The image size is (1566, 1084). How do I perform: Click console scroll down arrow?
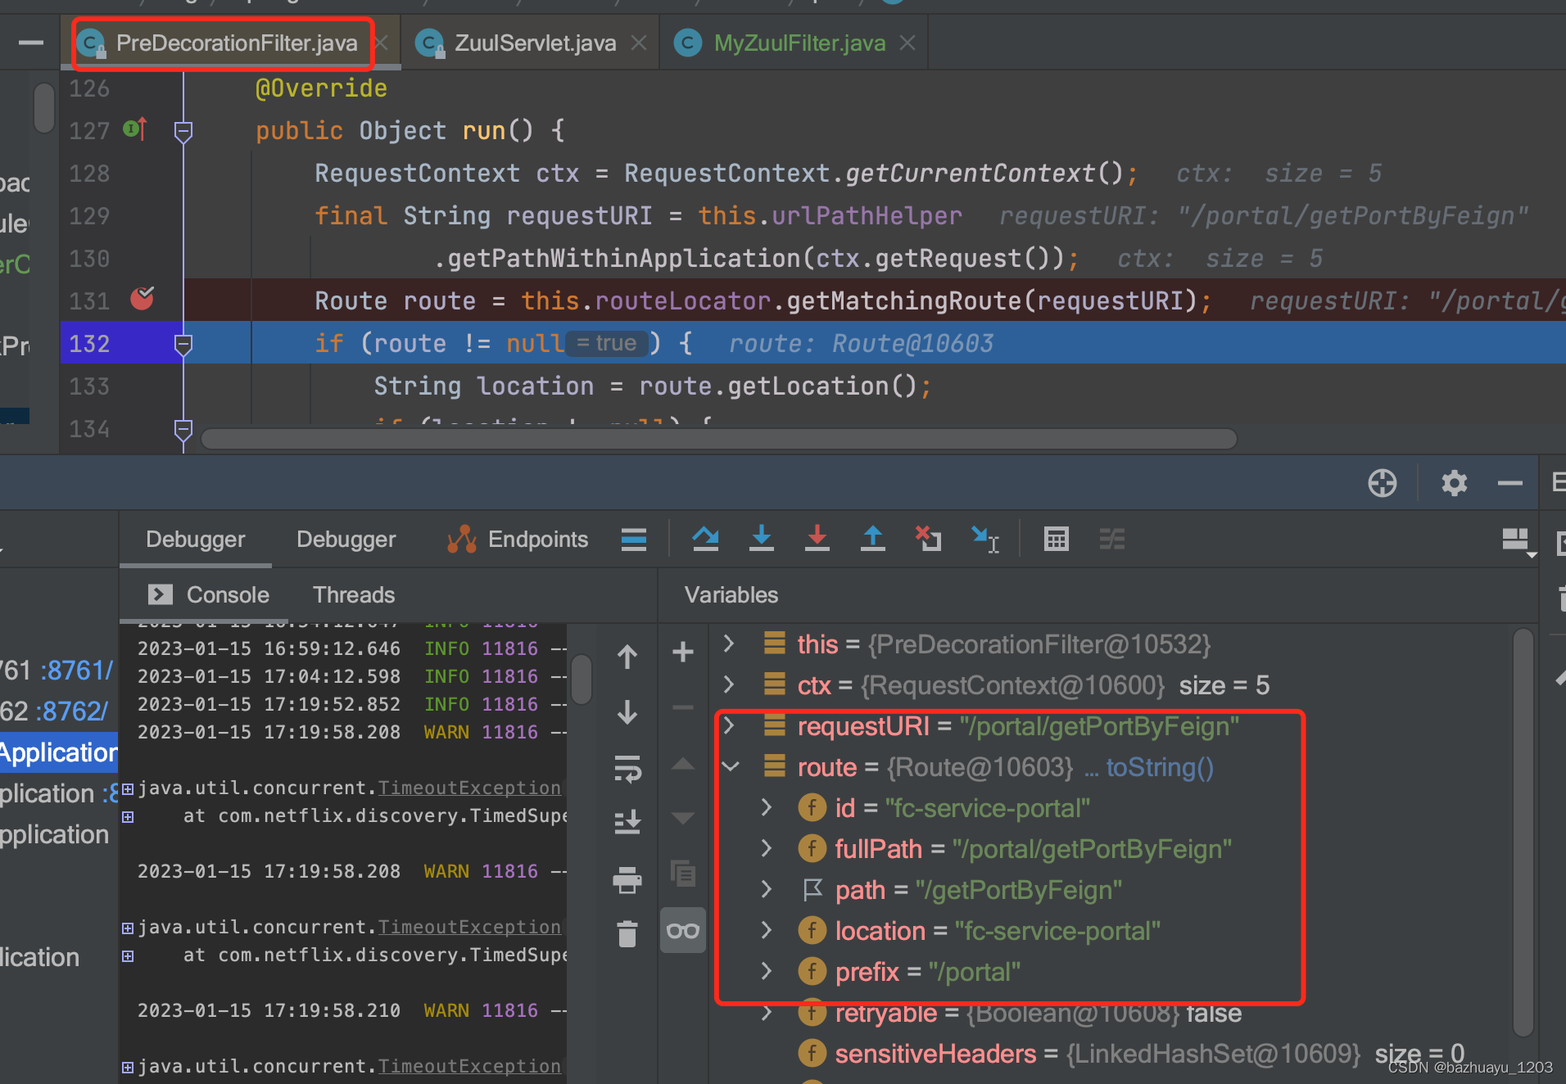point(627,711)
